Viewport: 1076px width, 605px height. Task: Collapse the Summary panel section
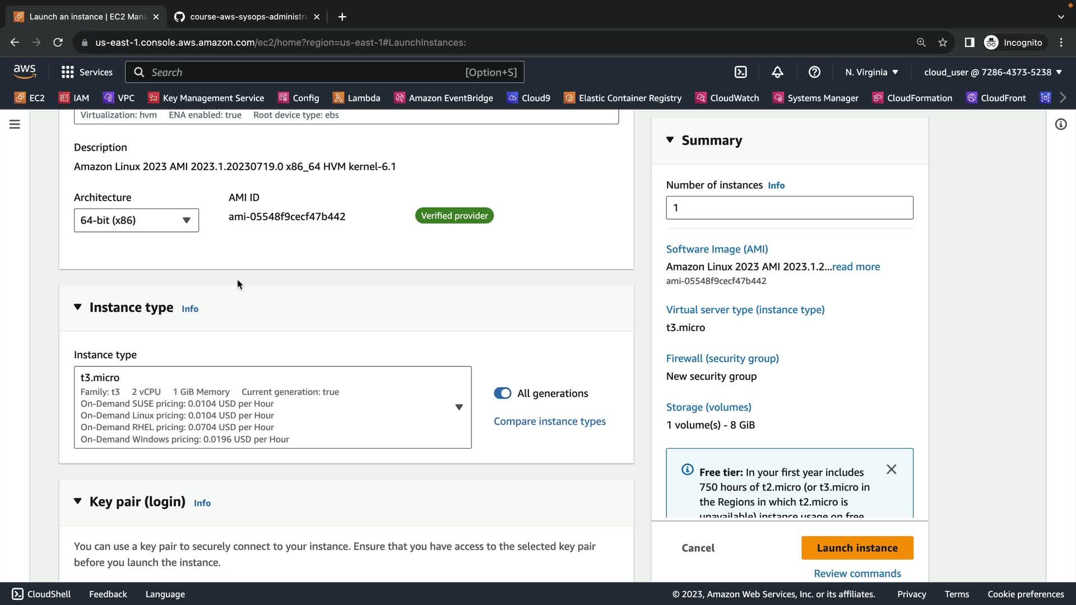pos(670,140)
